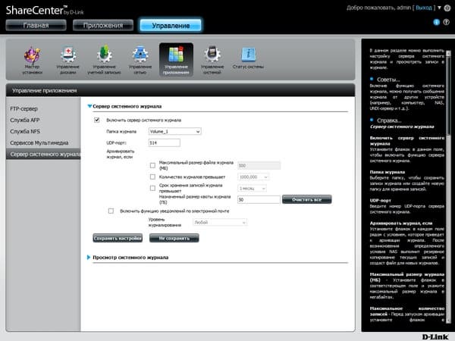Click the power icon at top right
This screenshot has width=455, height=341.
tap(447, 8)
